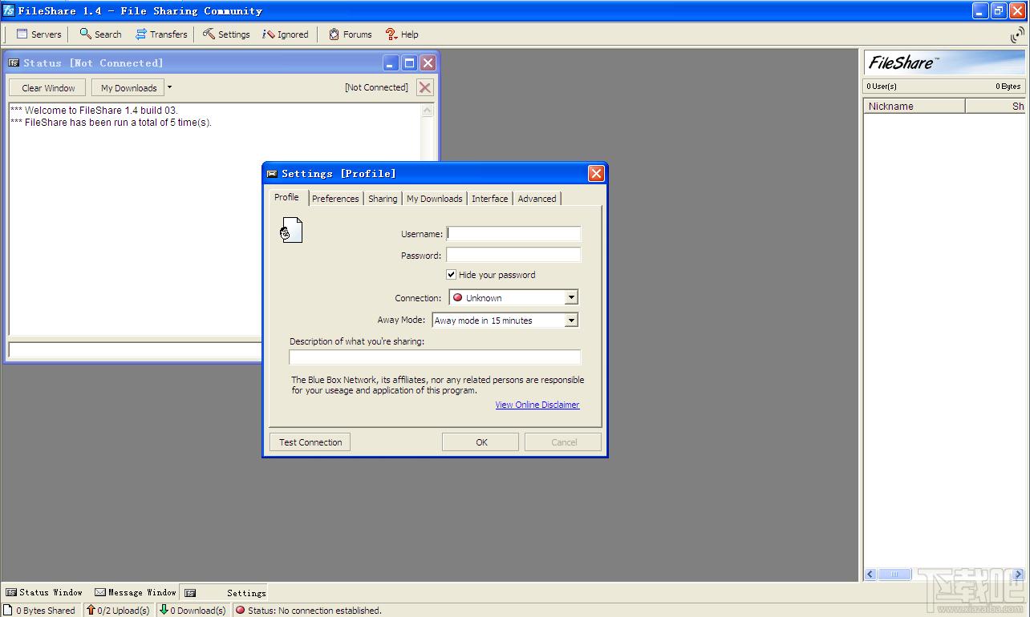Click Cancel in Settings dialog
Screen dimensions: 1030x617
pyautogui.click(x=564, y=442)
